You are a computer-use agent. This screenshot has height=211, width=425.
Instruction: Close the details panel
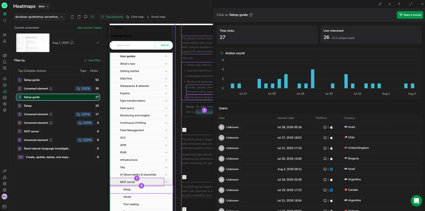[422, 4]
